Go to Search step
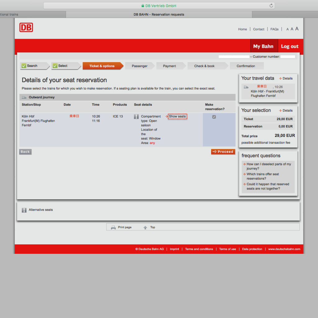 click(35, 66)
